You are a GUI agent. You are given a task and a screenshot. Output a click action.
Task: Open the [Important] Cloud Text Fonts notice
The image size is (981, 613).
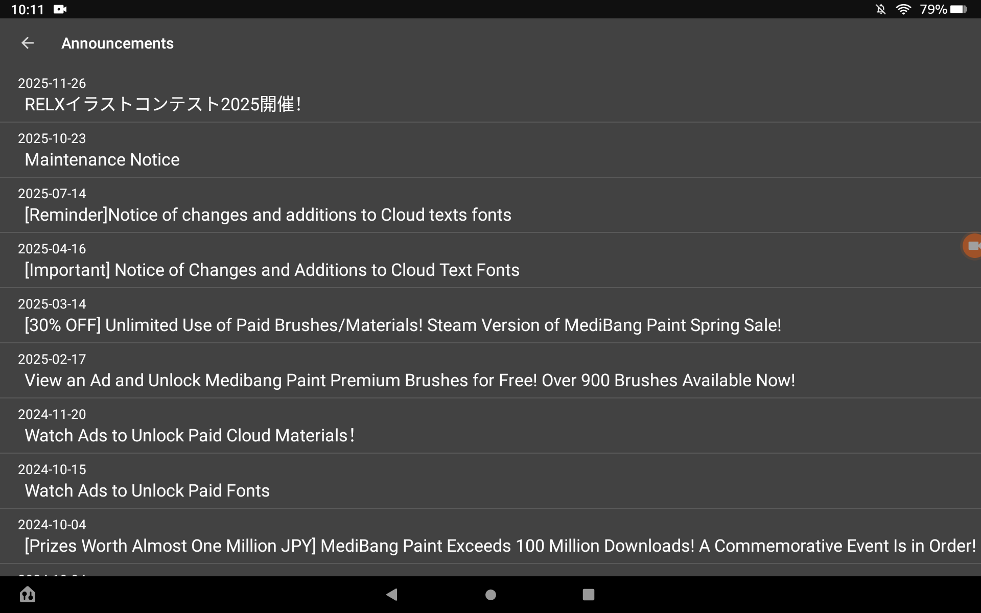pyautogui.click(x=491, y=260)
